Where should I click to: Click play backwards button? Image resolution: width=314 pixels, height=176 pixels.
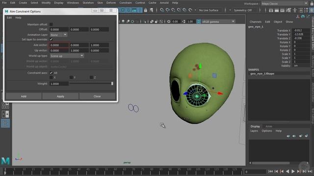click(288, 172)
